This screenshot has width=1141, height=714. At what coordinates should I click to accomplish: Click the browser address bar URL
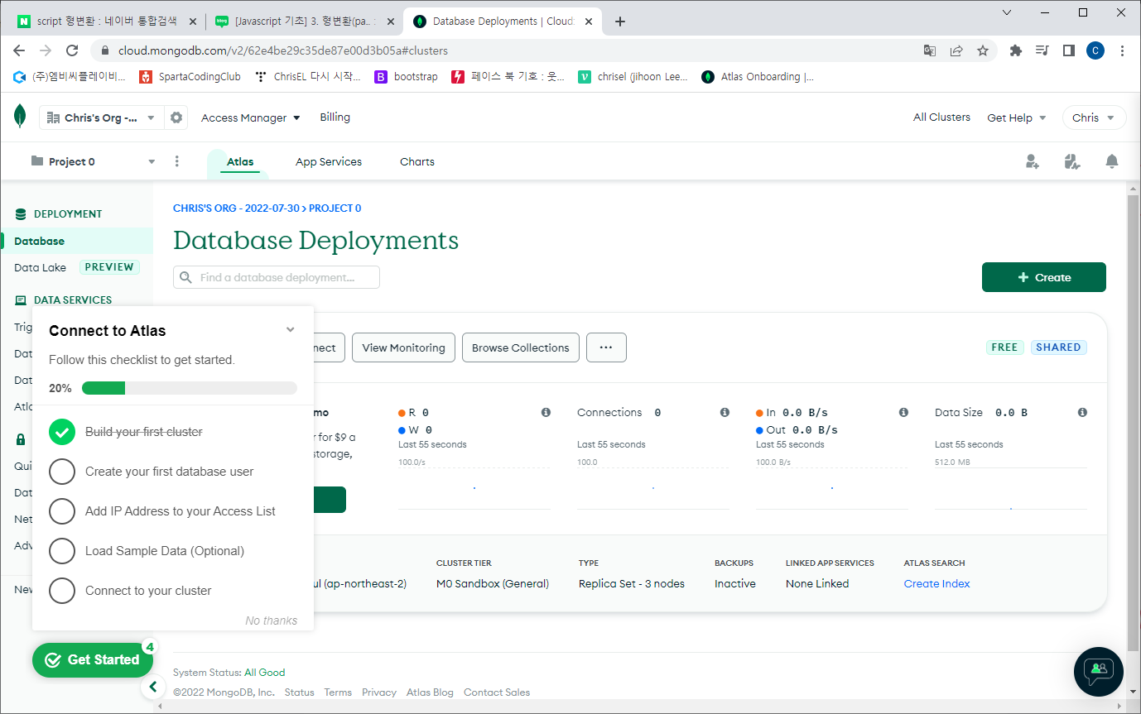[x=282, y=50]
